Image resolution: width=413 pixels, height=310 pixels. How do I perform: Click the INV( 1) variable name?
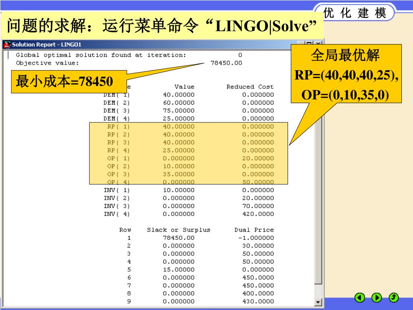117,191
